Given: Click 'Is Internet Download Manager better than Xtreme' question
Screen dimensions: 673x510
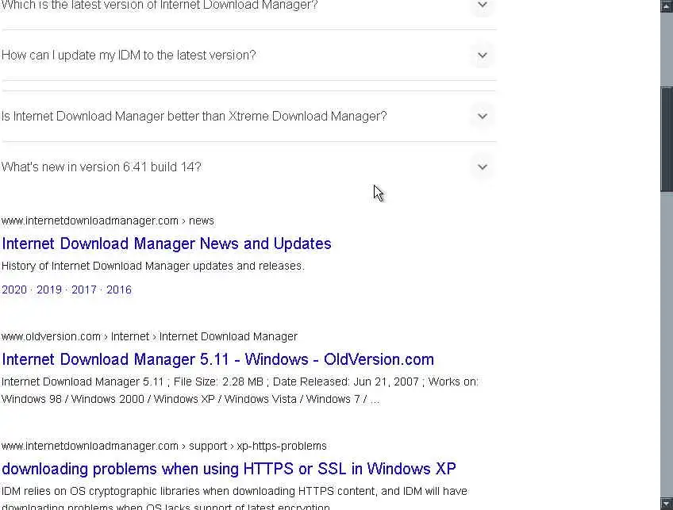Looking at the screenshot, I should (x=194, y=117).
